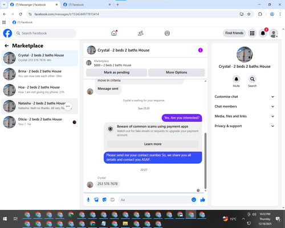Switch to the second Facebook browser tab
285x228 pixels.
tap(87, 5)
